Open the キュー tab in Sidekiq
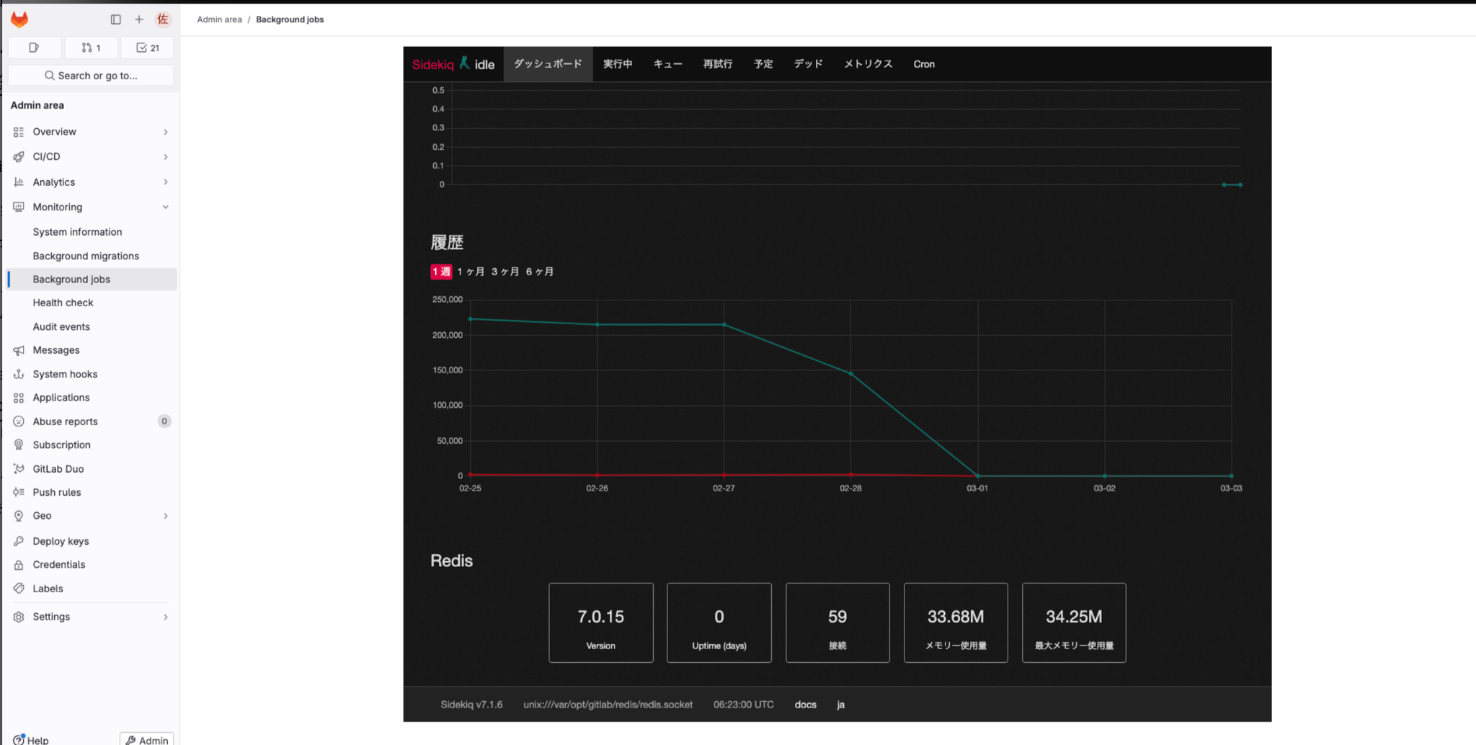 click(x=668, y=64)
